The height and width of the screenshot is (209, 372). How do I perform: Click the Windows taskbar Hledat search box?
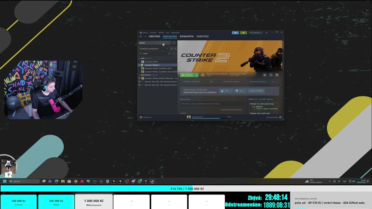point(24,181)
